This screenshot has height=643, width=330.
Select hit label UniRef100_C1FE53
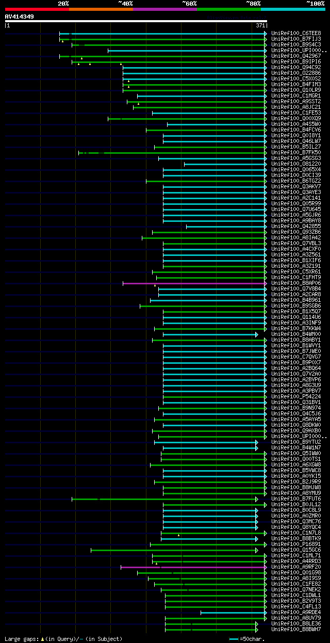point(296,112)
